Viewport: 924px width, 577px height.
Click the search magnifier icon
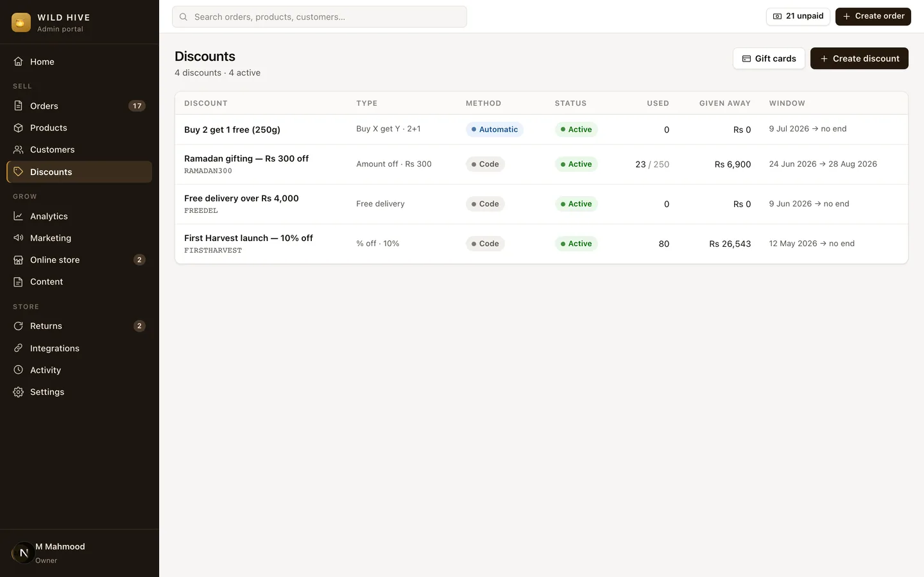pyautogui.click(x=184, y=17)
